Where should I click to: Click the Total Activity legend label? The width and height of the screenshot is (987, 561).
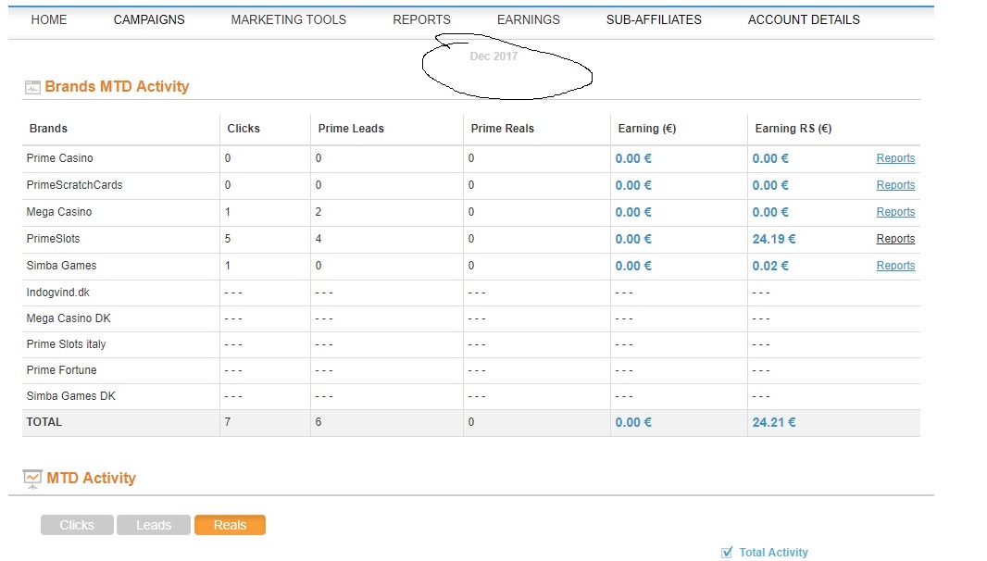tap(774, 552)
